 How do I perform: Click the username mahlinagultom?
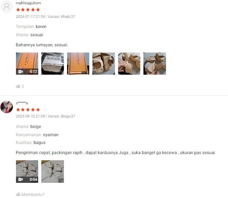pos(28,3)
